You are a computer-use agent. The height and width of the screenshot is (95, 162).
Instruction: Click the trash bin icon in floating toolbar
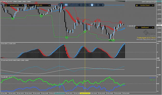click(92, 5)
